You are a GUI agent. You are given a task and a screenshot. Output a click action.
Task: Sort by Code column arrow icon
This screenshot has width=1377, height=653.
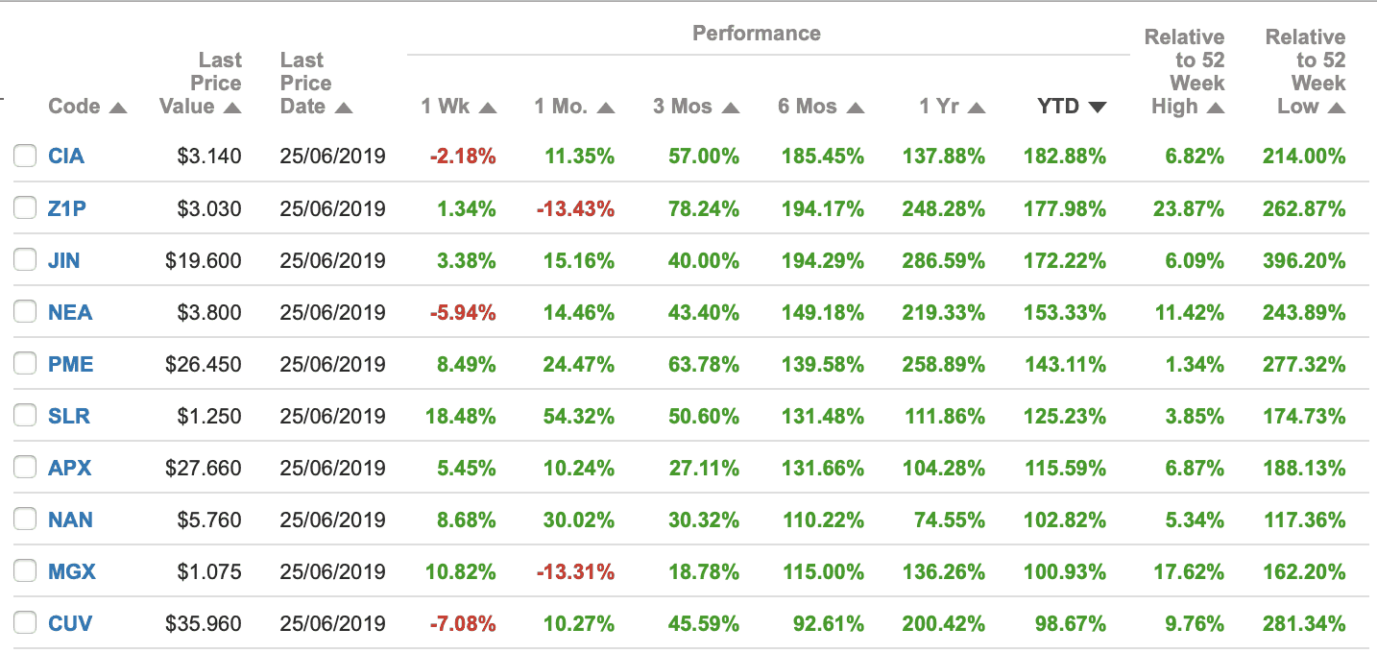(118, 108)
